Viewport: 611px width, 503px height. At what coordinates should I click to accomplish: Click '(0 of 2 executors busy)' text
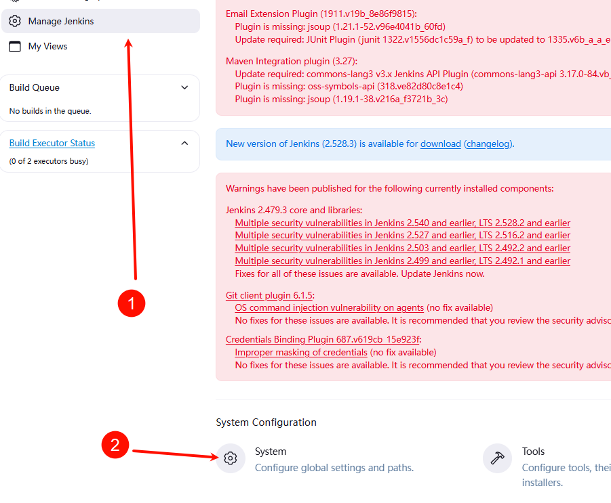49,161
